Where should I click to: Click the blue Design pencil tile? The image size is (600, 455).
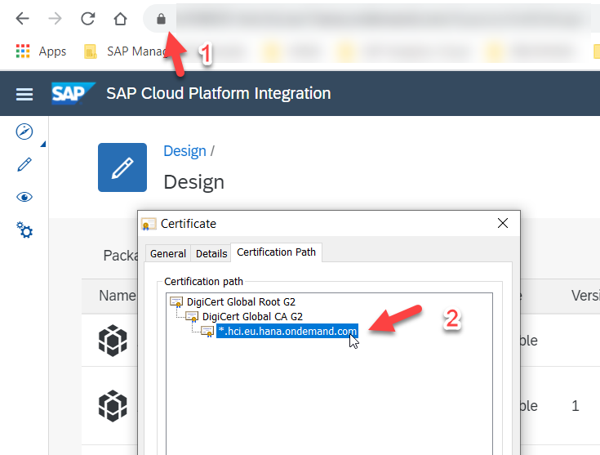[x=122, y=167]
